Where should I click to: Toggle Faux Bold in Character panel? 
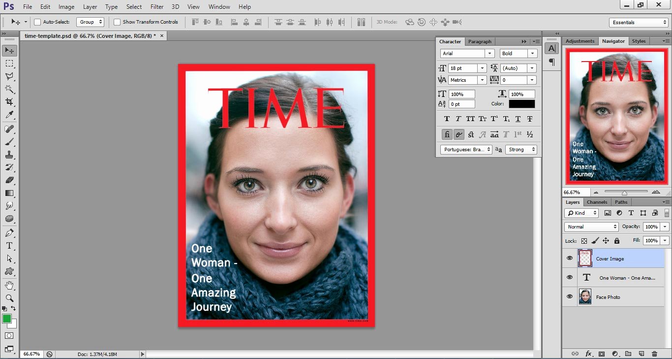coord(447,119)
